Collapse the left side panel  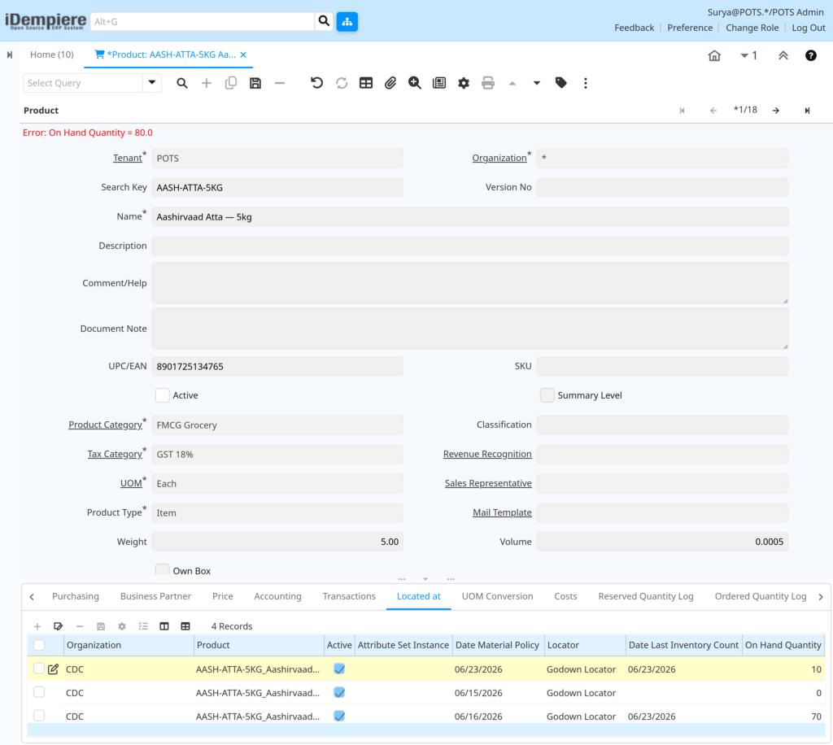[10, 54]
